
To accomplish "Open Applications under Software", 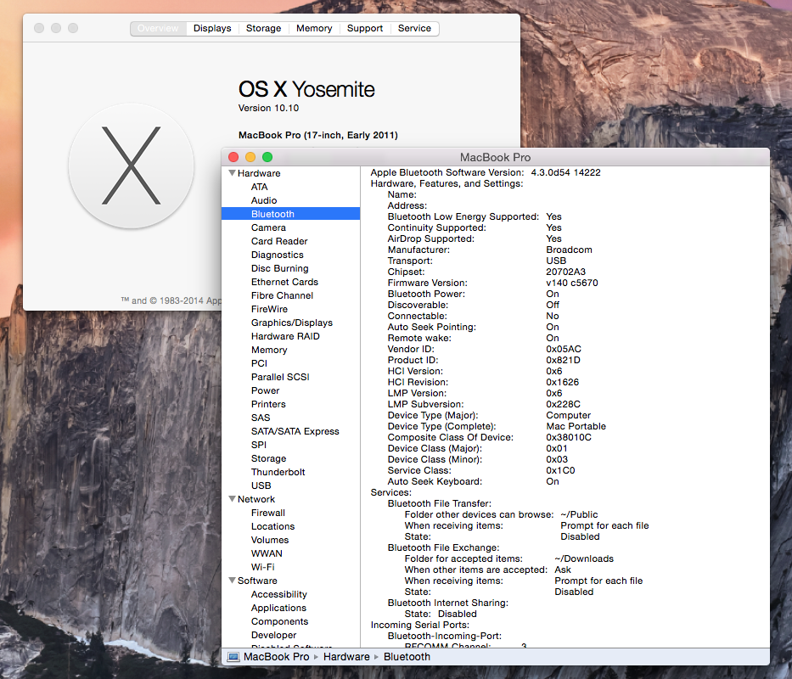I will (x=278, y=609).
